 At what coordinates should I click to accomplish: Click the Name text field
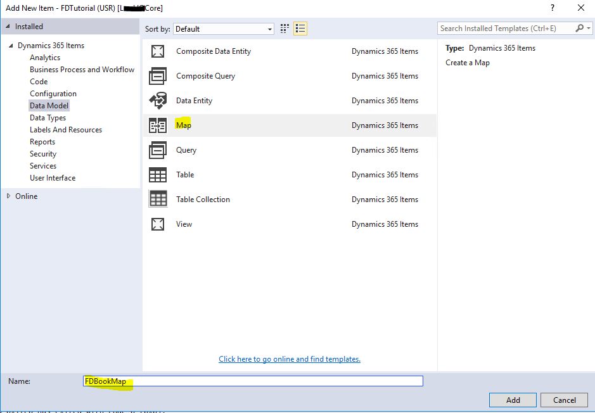(253, 381)
